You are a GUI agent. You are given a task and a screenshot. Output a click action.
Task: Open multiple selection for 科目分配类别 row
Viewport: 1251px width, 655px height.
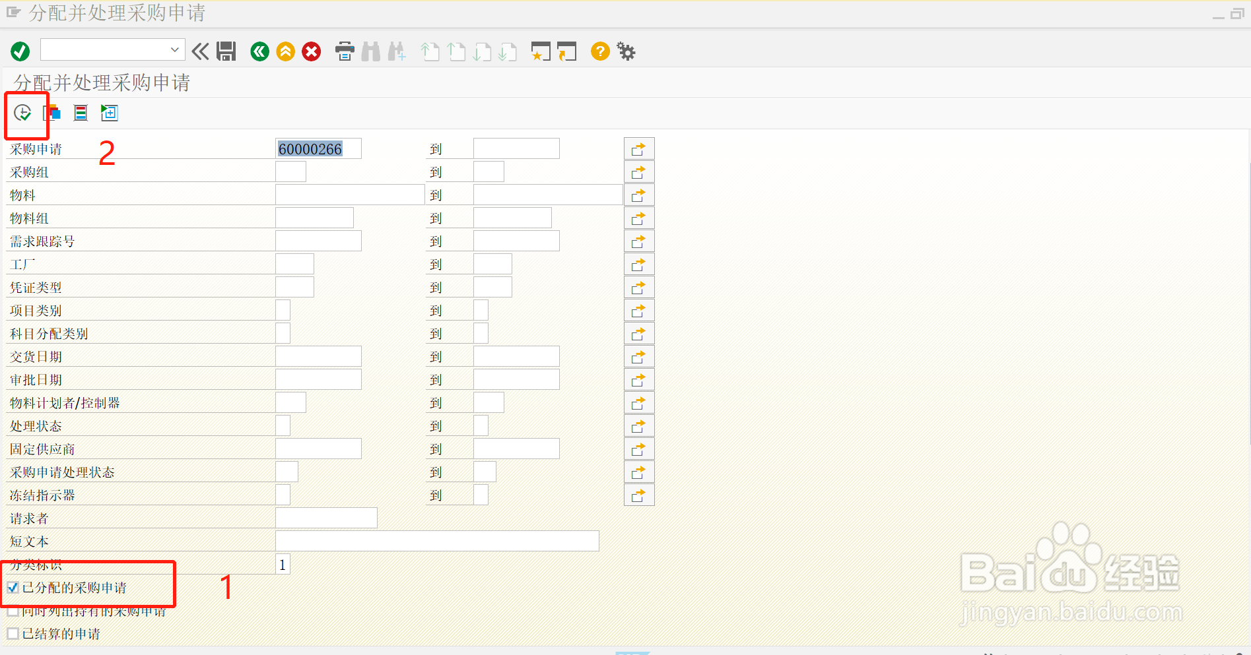tap(639, 334)
